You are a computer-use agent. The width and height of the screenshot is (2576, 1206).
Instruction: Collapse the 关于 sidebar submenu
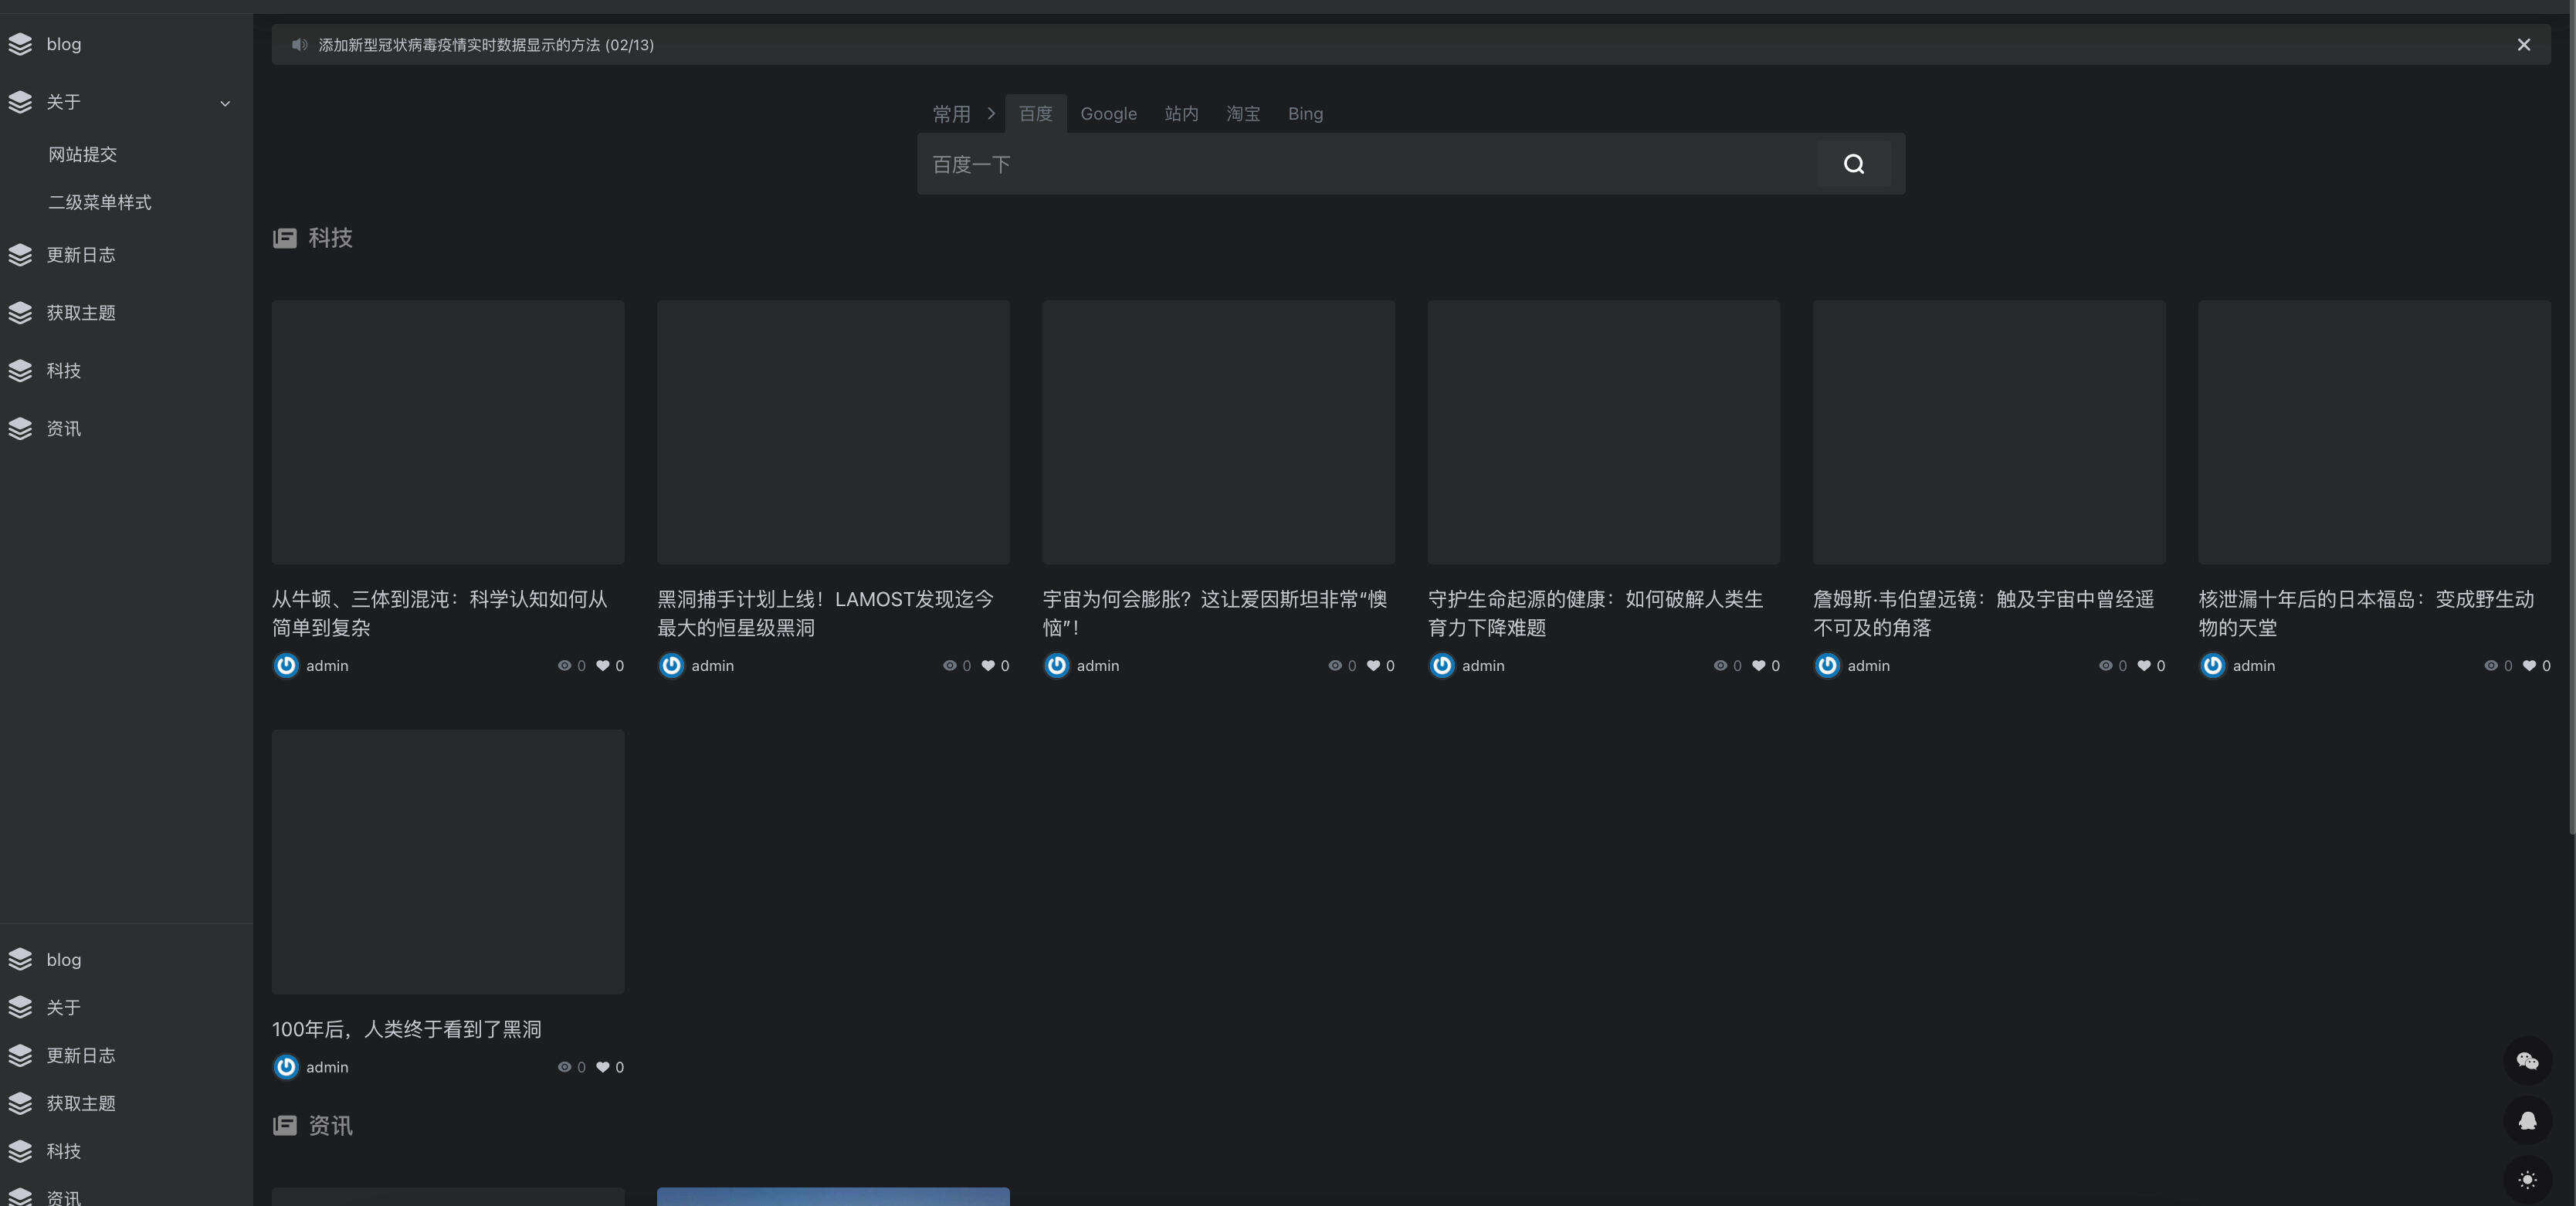[224, 103]
